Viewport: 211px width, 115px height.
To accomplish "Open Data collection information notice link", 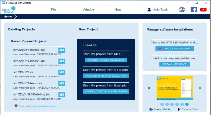I will tap(38, 106).
